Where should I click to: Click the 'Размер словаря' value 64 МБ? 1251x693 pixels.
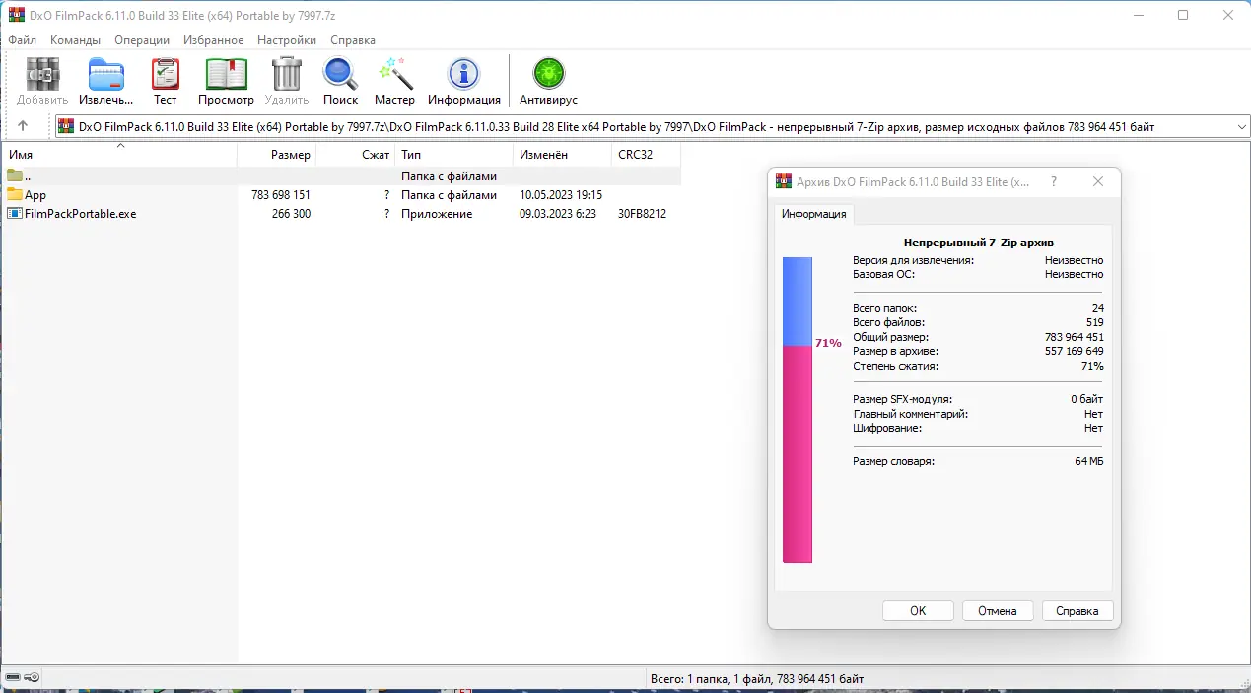click(x=1089, y=461)
